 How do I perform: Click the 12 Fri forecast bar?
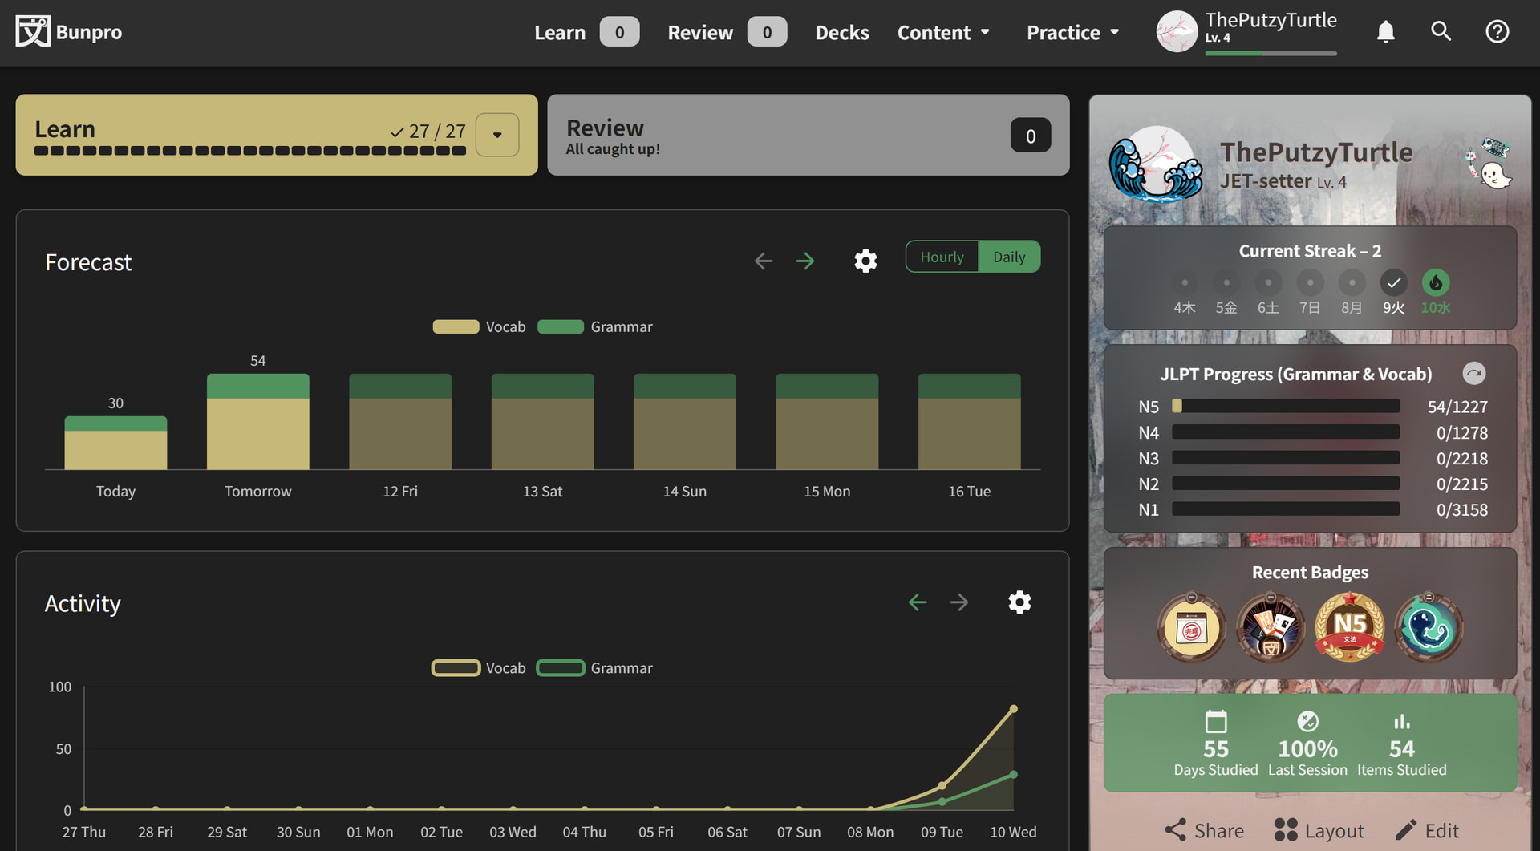400,422
